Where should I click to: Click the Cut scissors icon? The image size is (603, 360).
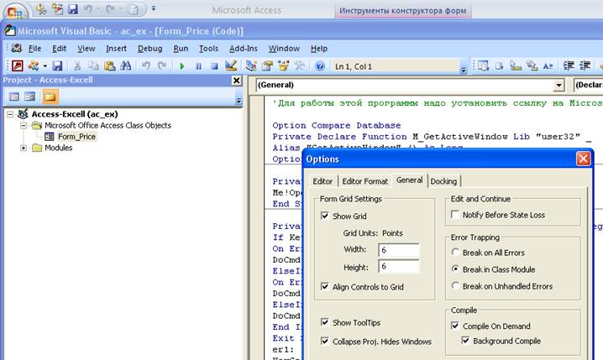click(x=77, y=66)
